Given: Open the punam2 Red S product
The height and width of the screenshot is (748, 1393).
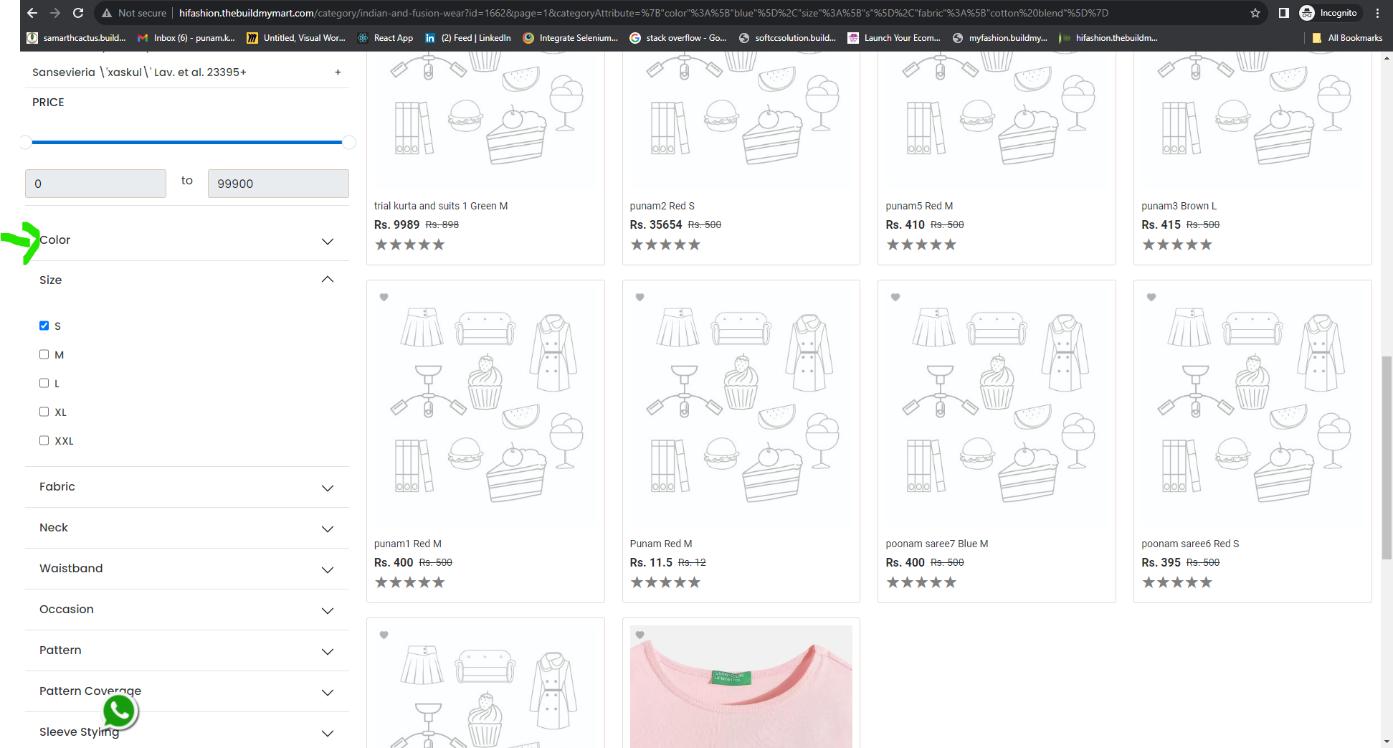Looking at the screenshot, I should click(662, 206).
